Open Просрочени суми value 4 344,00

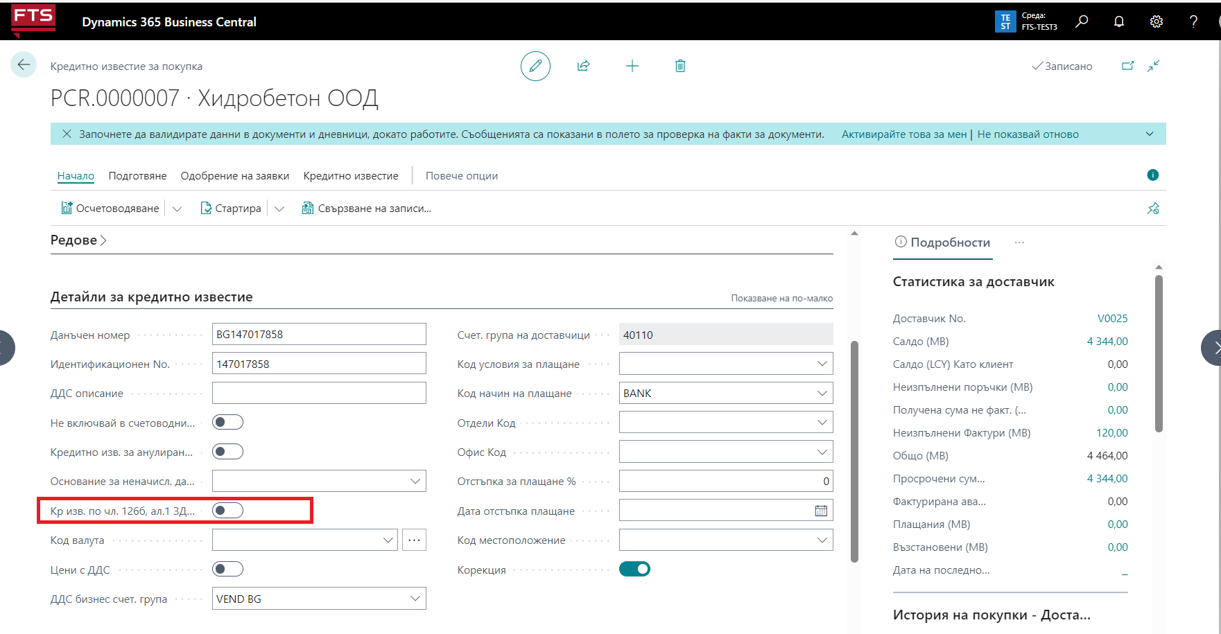click(x=1107, y=478)
